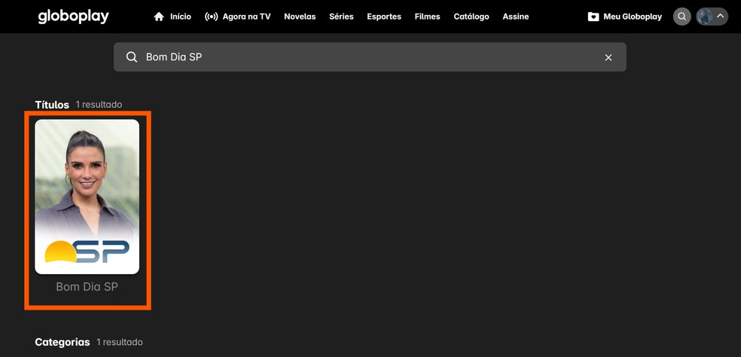This screenshot has height=357, width=741.
Task: Click the Títulos heading
Action: (52, 105)
